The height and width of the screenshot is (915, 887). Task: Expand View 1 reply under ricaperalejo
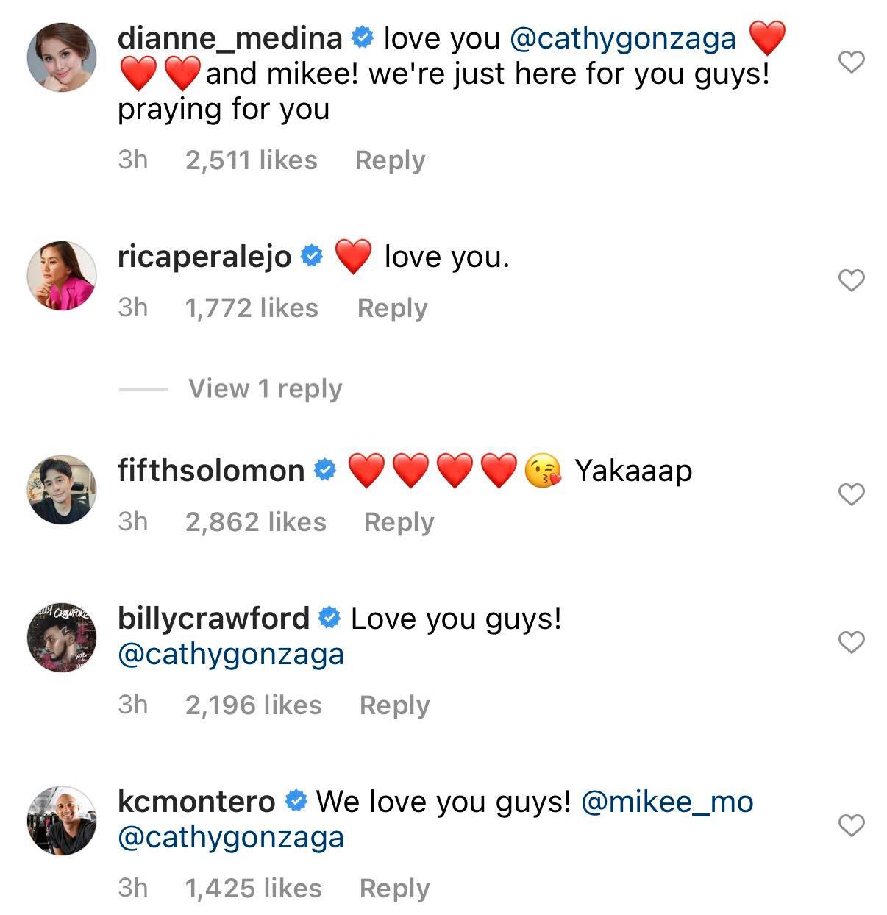tap(265, 388)
